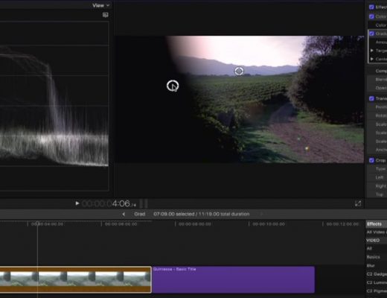
Task: Toggle the Crop checkbox in inspector
Action: coord(371,160)
